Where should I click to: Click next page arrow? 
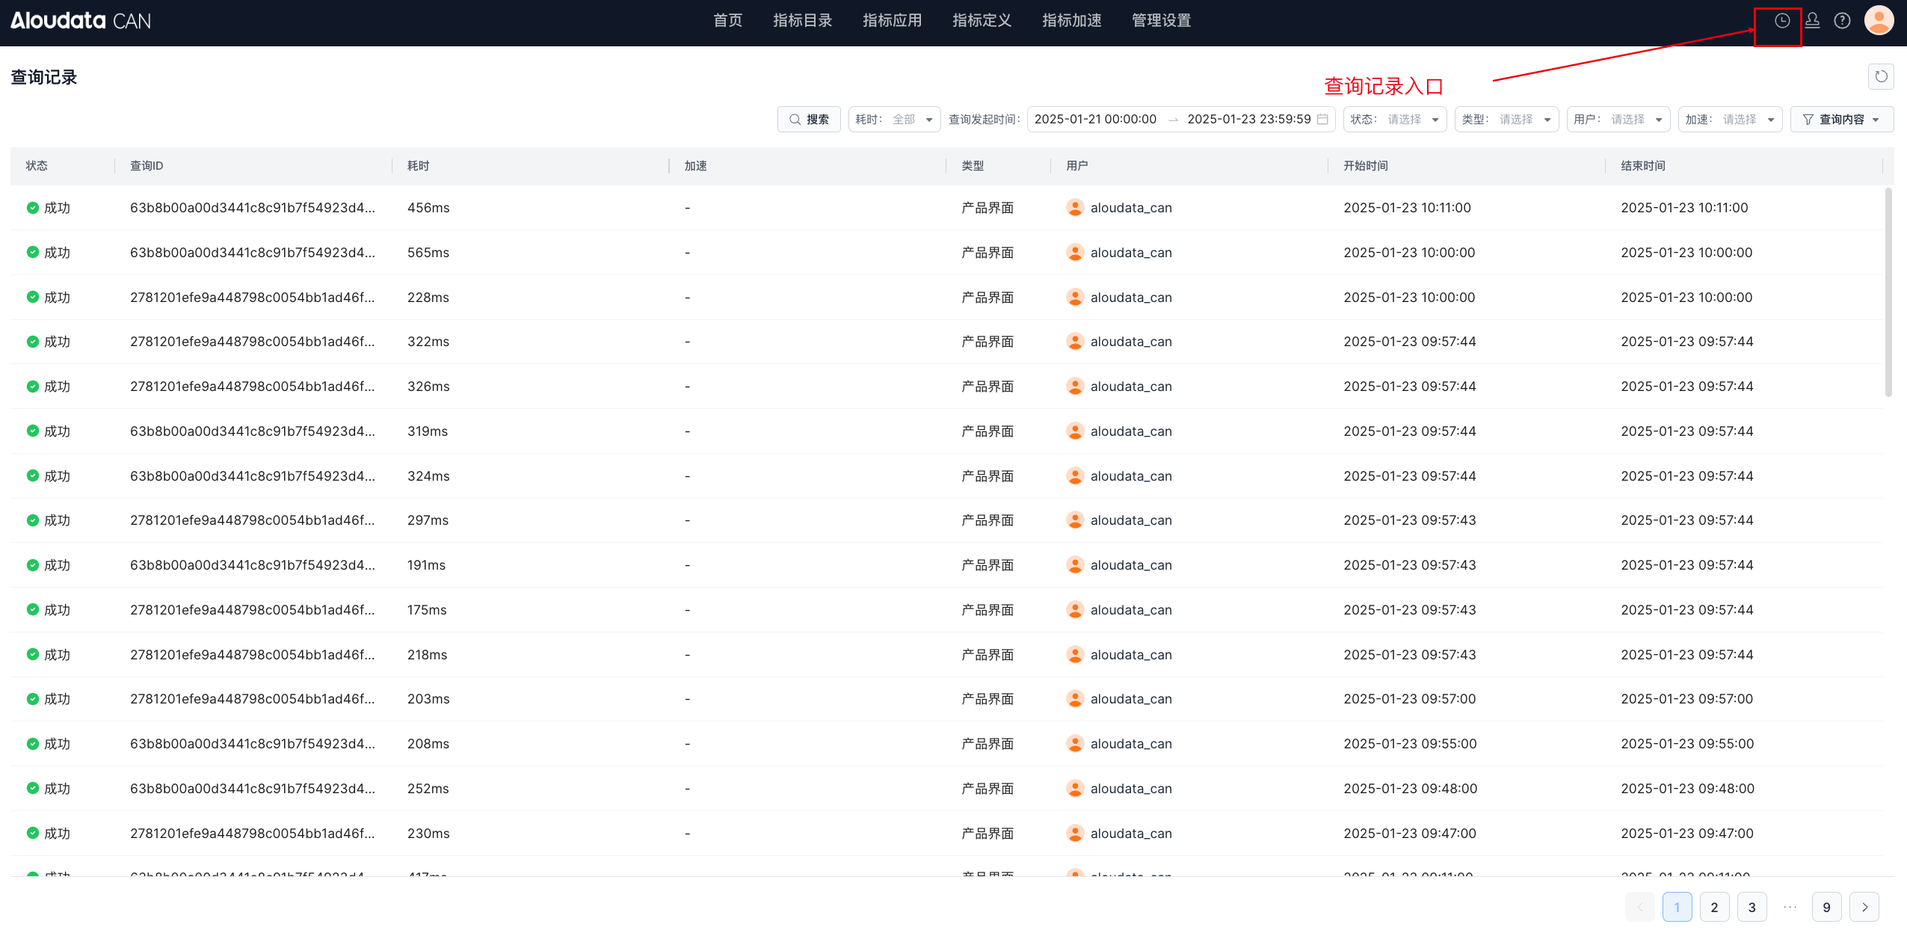point(1864,907)
